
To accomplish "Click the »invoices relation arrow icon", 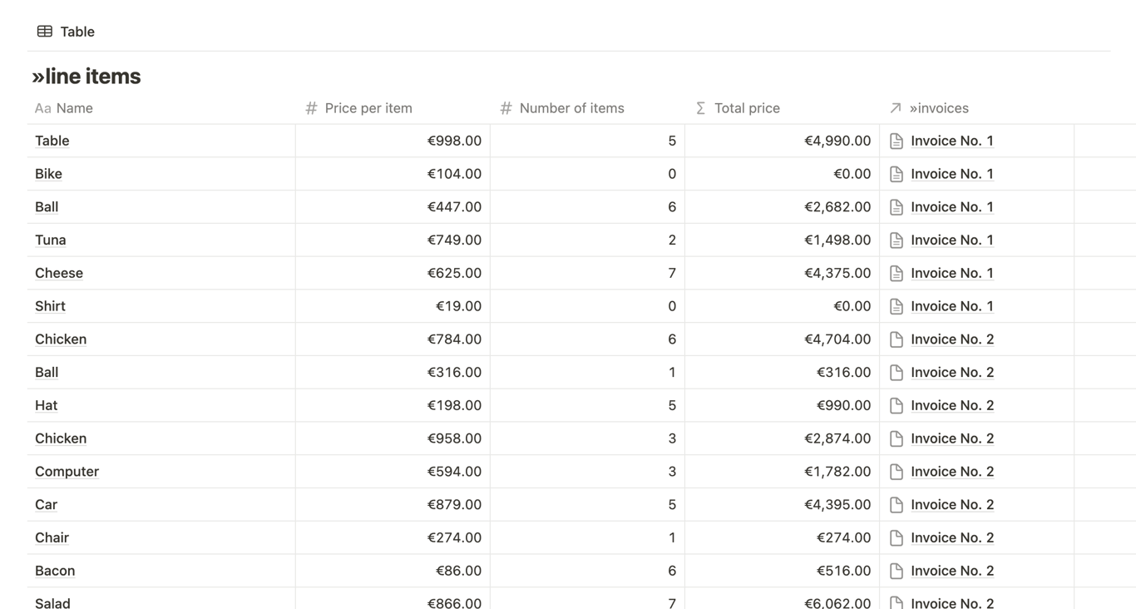I will click(896, 108).
